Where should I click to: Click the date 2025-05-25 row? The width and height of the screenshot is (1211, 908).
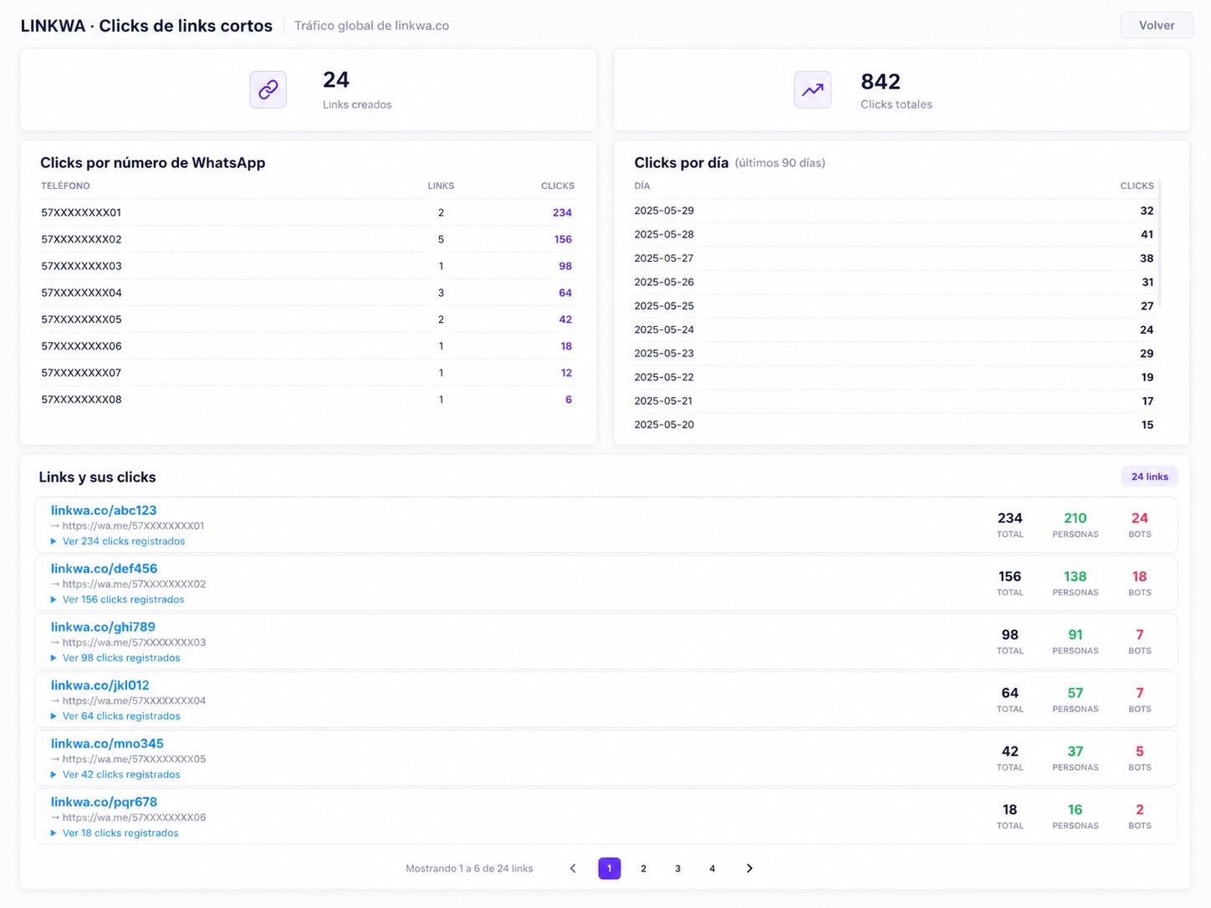point(893,306)
